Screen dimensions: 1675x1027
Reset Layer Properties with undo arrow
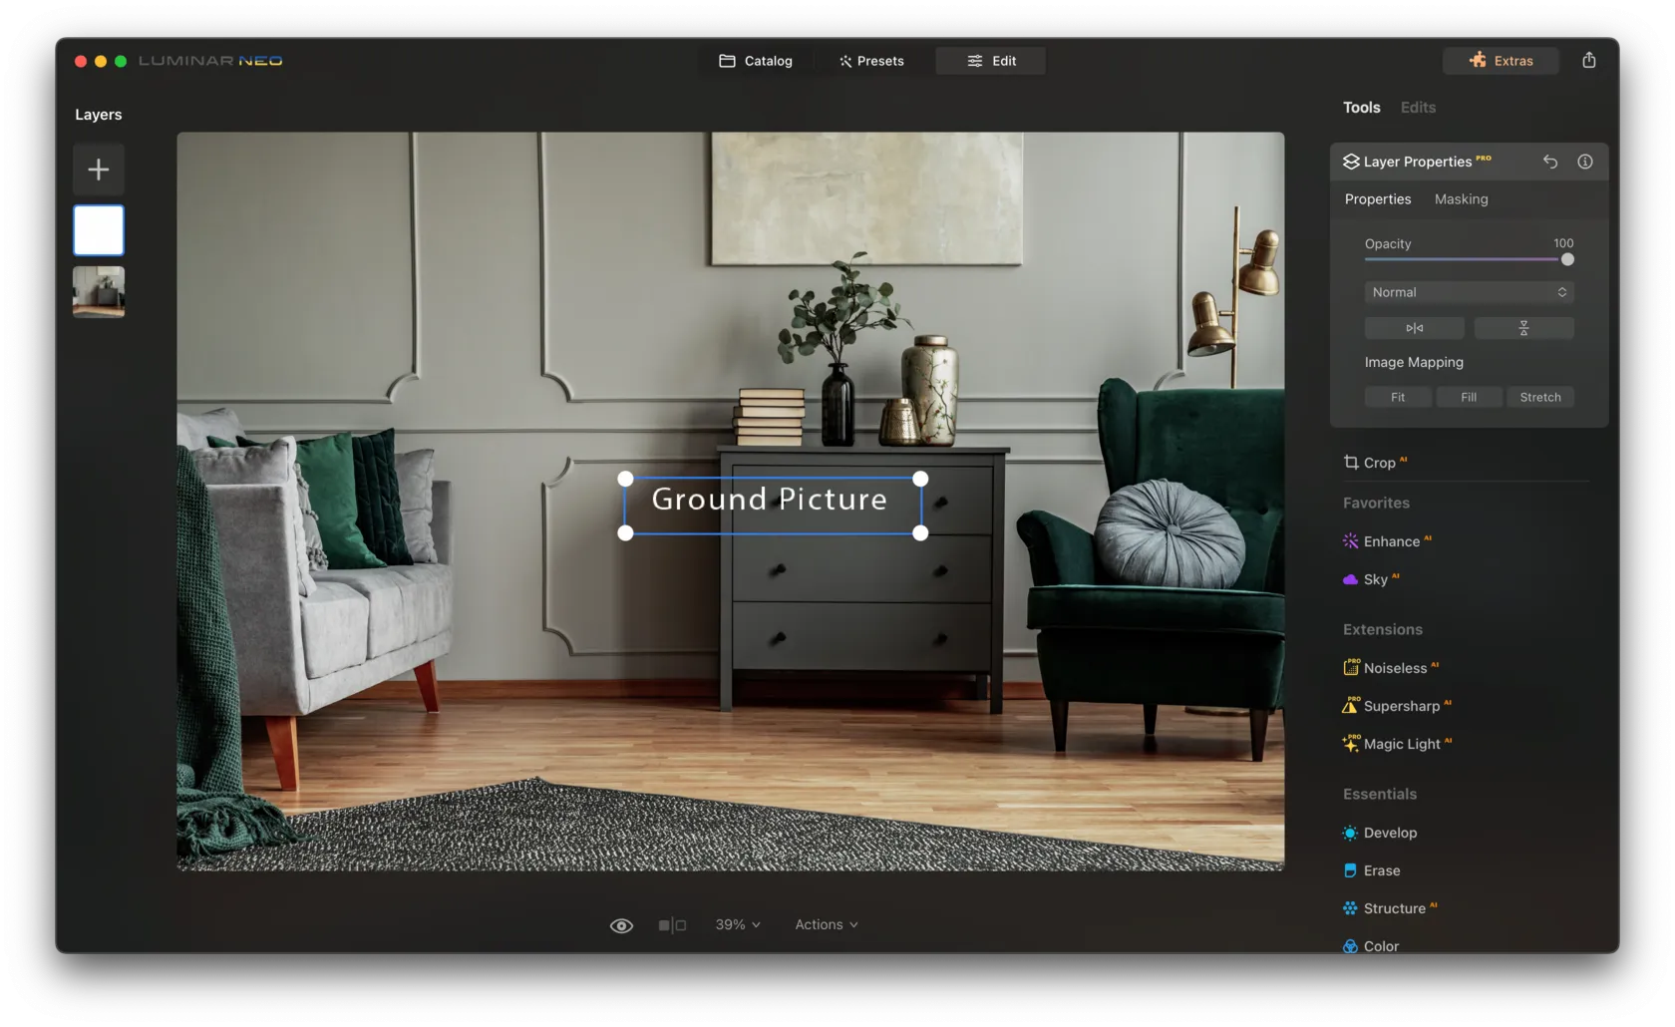point(1549,162)
